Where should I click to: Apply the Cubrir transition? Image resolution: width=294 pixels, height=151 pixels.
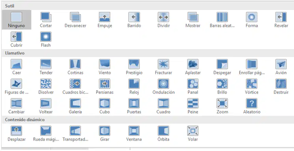pyautogui.click(x=17, y=39)
